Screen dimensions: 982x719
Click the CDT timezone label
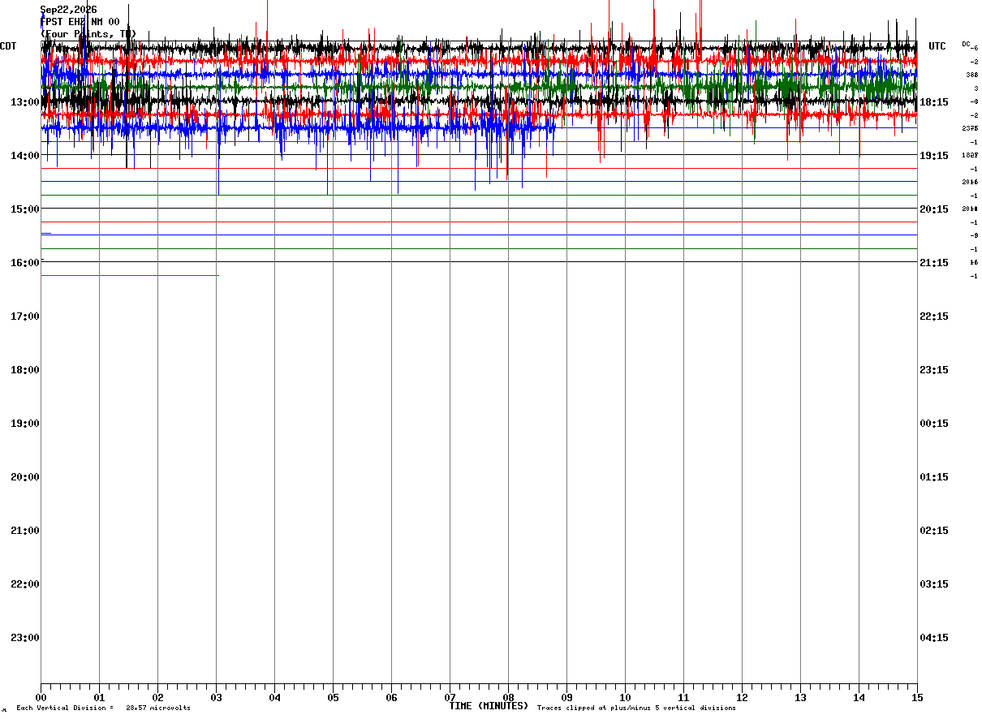8,46
